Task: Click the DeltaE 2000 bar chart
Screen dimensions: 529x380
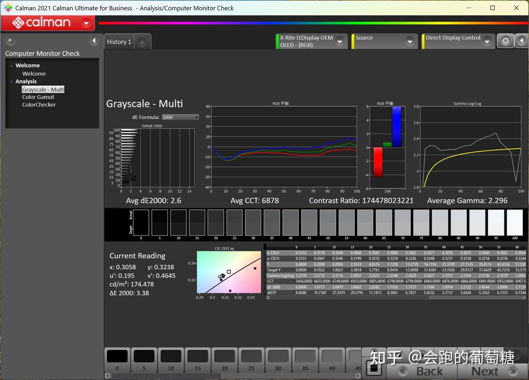Action: point(157,158)
